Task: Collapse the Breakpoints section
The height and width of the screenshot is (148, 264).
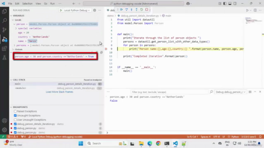Action: (11, 107)
